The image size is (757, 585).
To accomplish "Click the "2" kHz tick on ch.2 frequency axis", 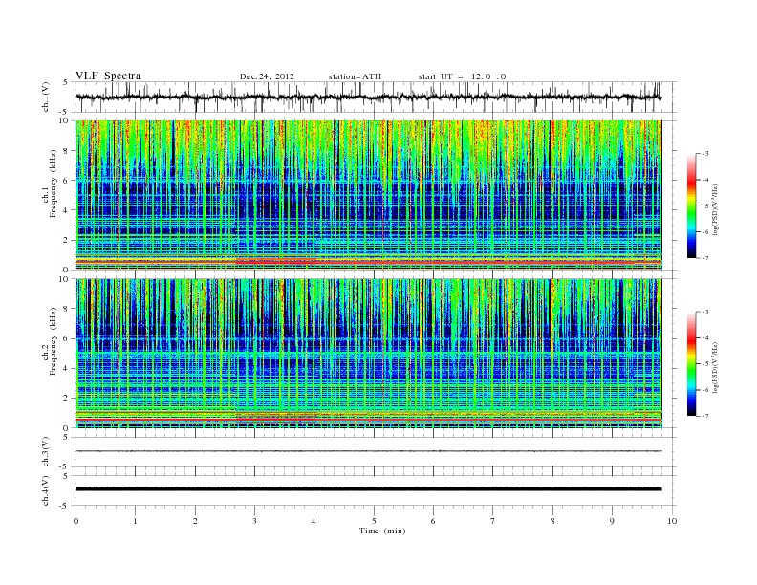I will pos(66,399).
